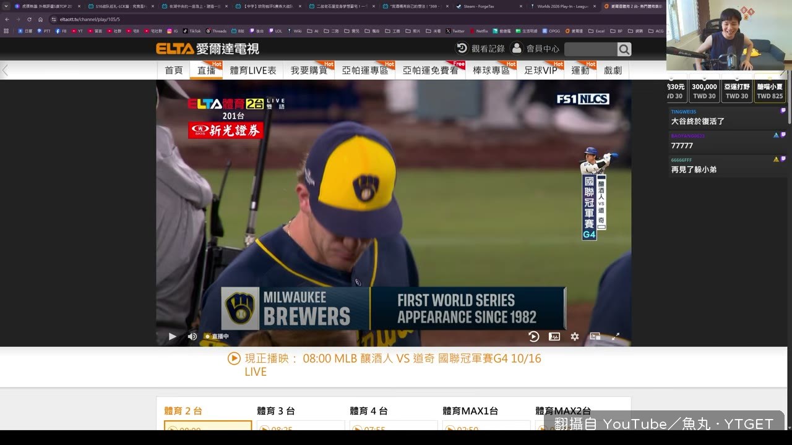Expand the browser tab search dropdown arrow
Viewport: 792px width, 445px height.
pyautogui.click(x=6, y=6)
